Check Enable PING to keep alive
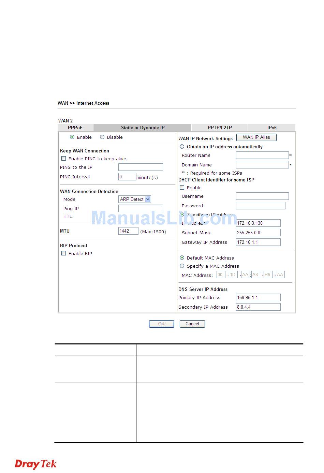 coord(63,159)
